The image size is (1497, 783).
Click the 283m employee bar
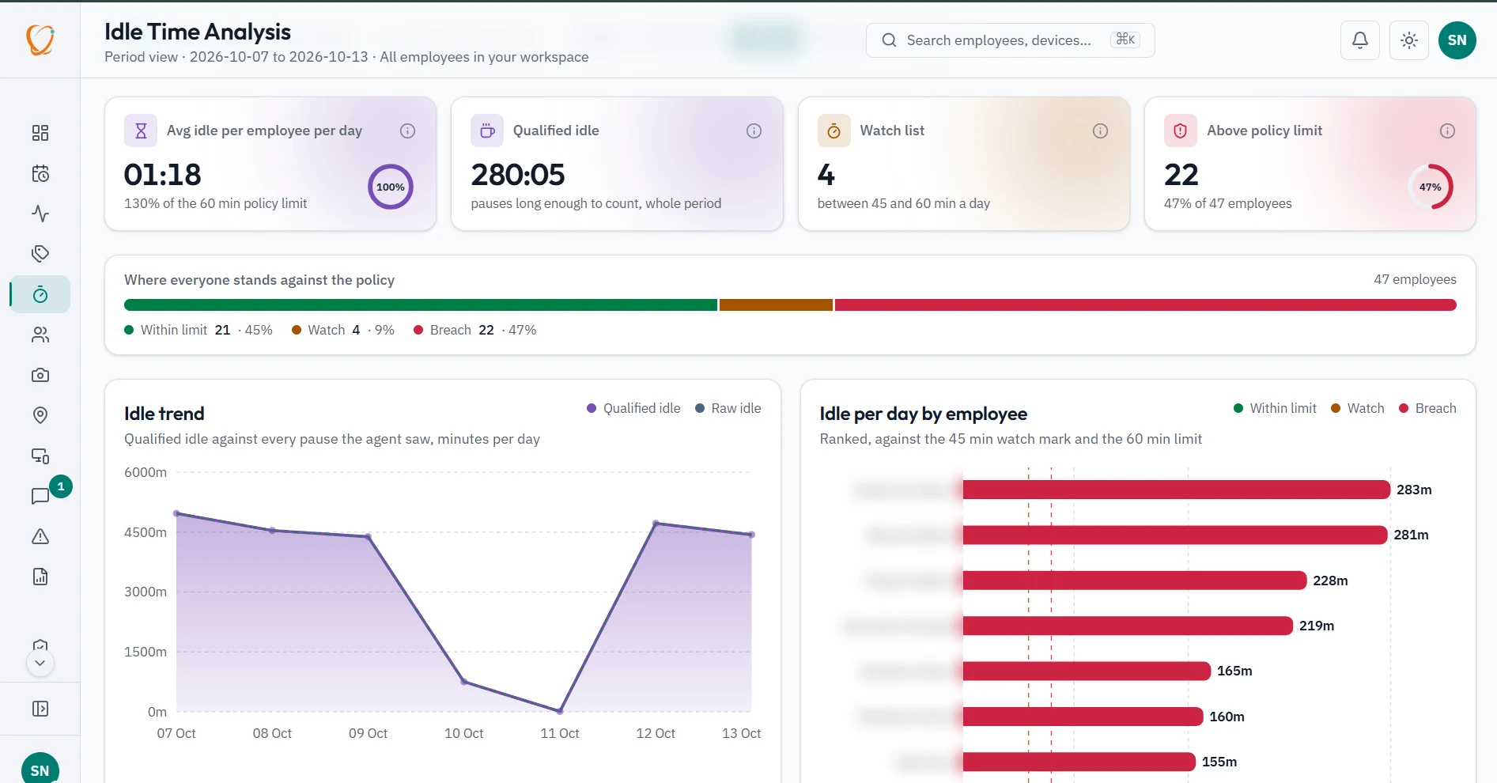pyautogui.click(x=1177, y=490)
